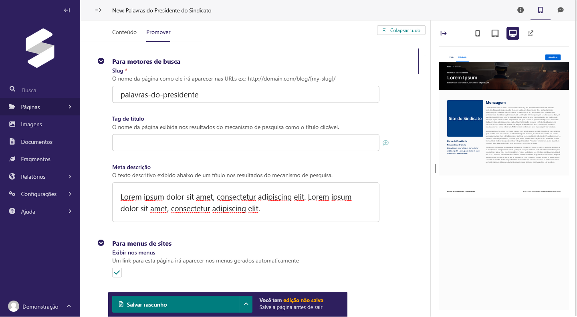
Task: Select tablet preview size
Action: 495,34
